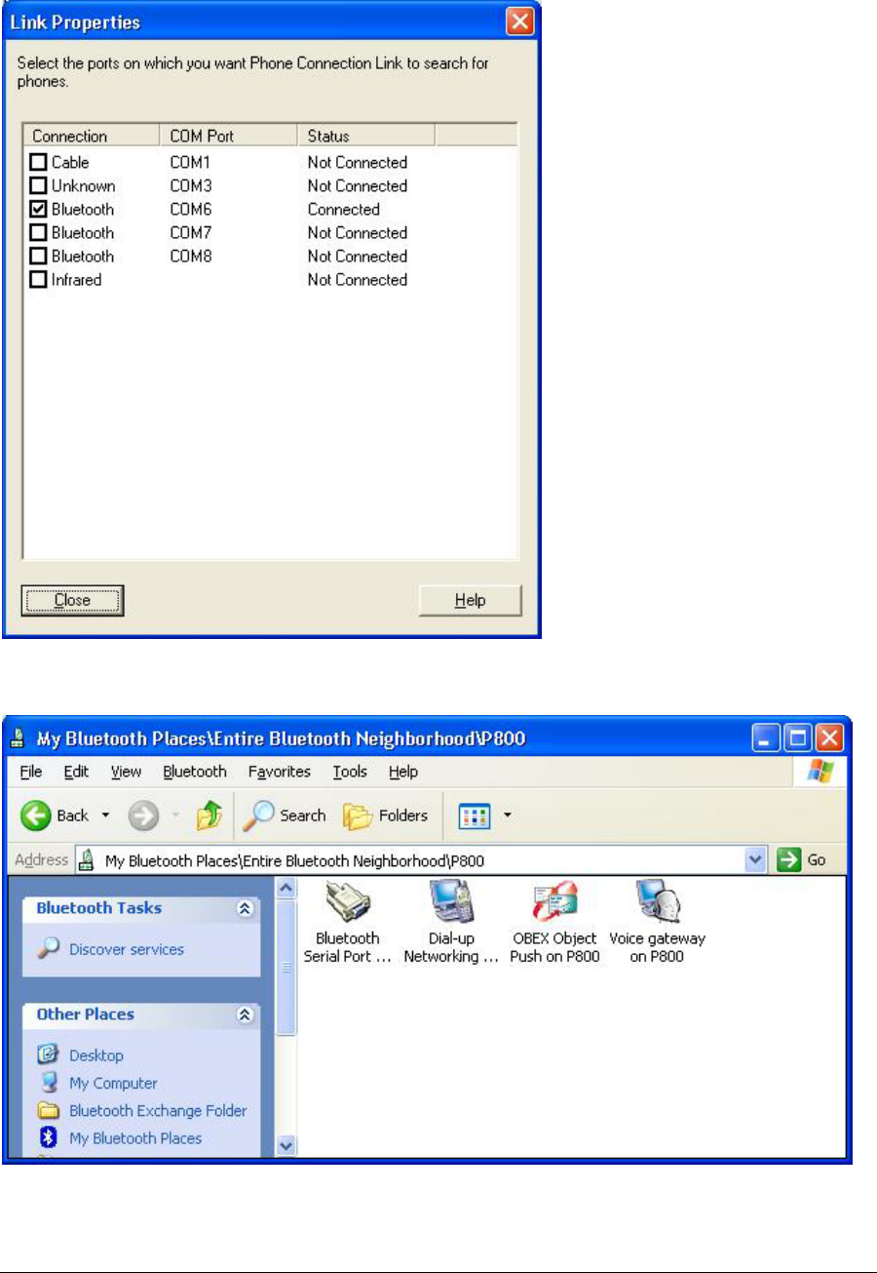Select the COM1 port cell
The height and width of the screenshot is (1273, 877).
[191, 163]
